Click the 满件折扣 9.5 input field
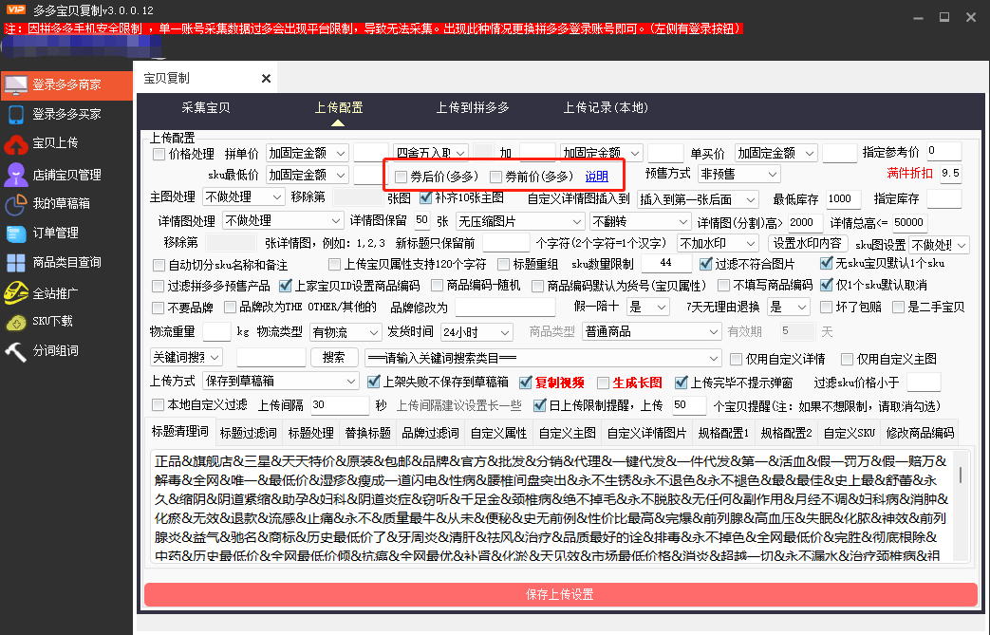 (950, 174)
